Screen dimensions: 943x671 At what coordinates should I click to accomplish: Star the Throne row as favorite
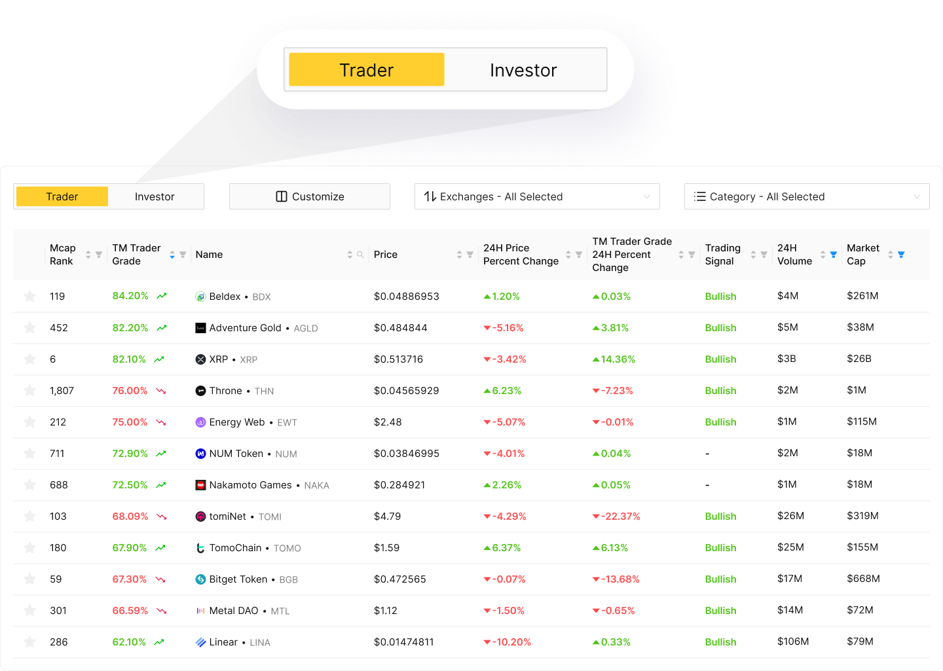pos(29,390)
